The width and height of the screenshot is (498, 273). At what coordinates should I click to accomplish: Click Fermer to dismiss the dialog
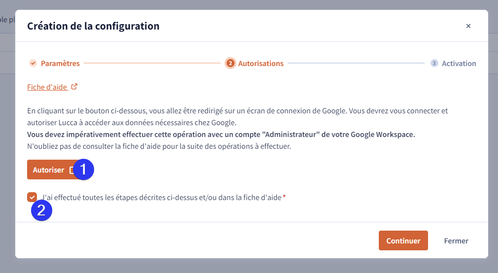coord(456,241)
